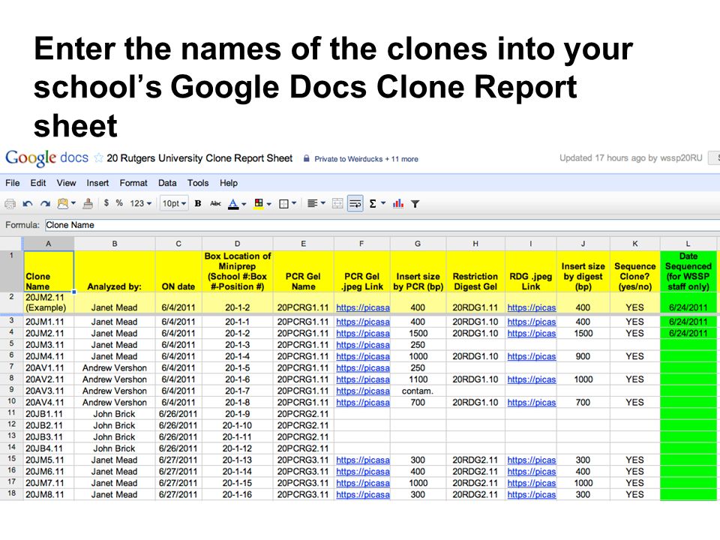The image size is (720, 540).
Task: Click the text color A icon
Action: pyautogui.click(x=233, y=203)
